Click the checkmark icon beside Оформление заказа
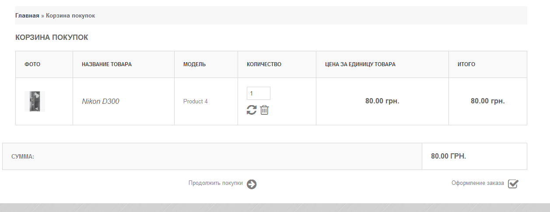 (513, 184)
